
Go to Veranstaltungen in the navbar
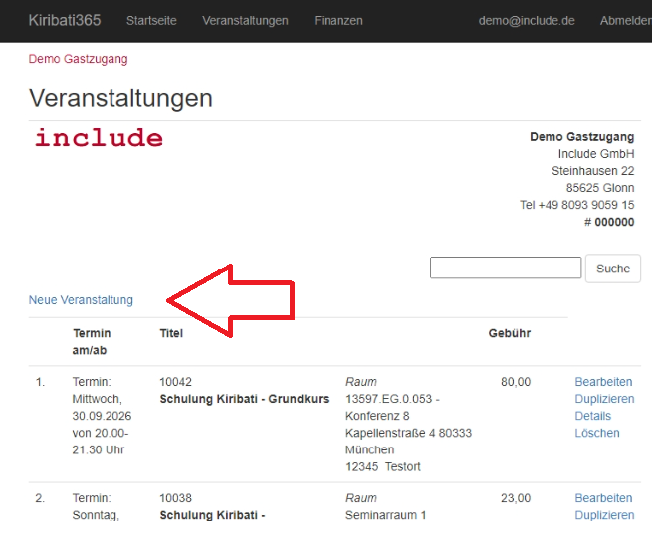click(x=245, y=20)
